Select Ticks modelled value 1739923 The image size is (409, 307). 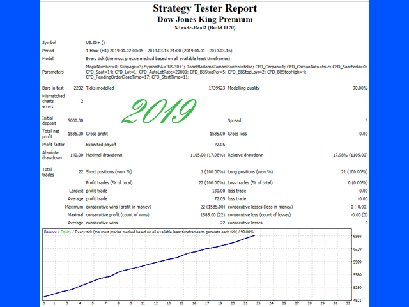click(x=217, y=88)
